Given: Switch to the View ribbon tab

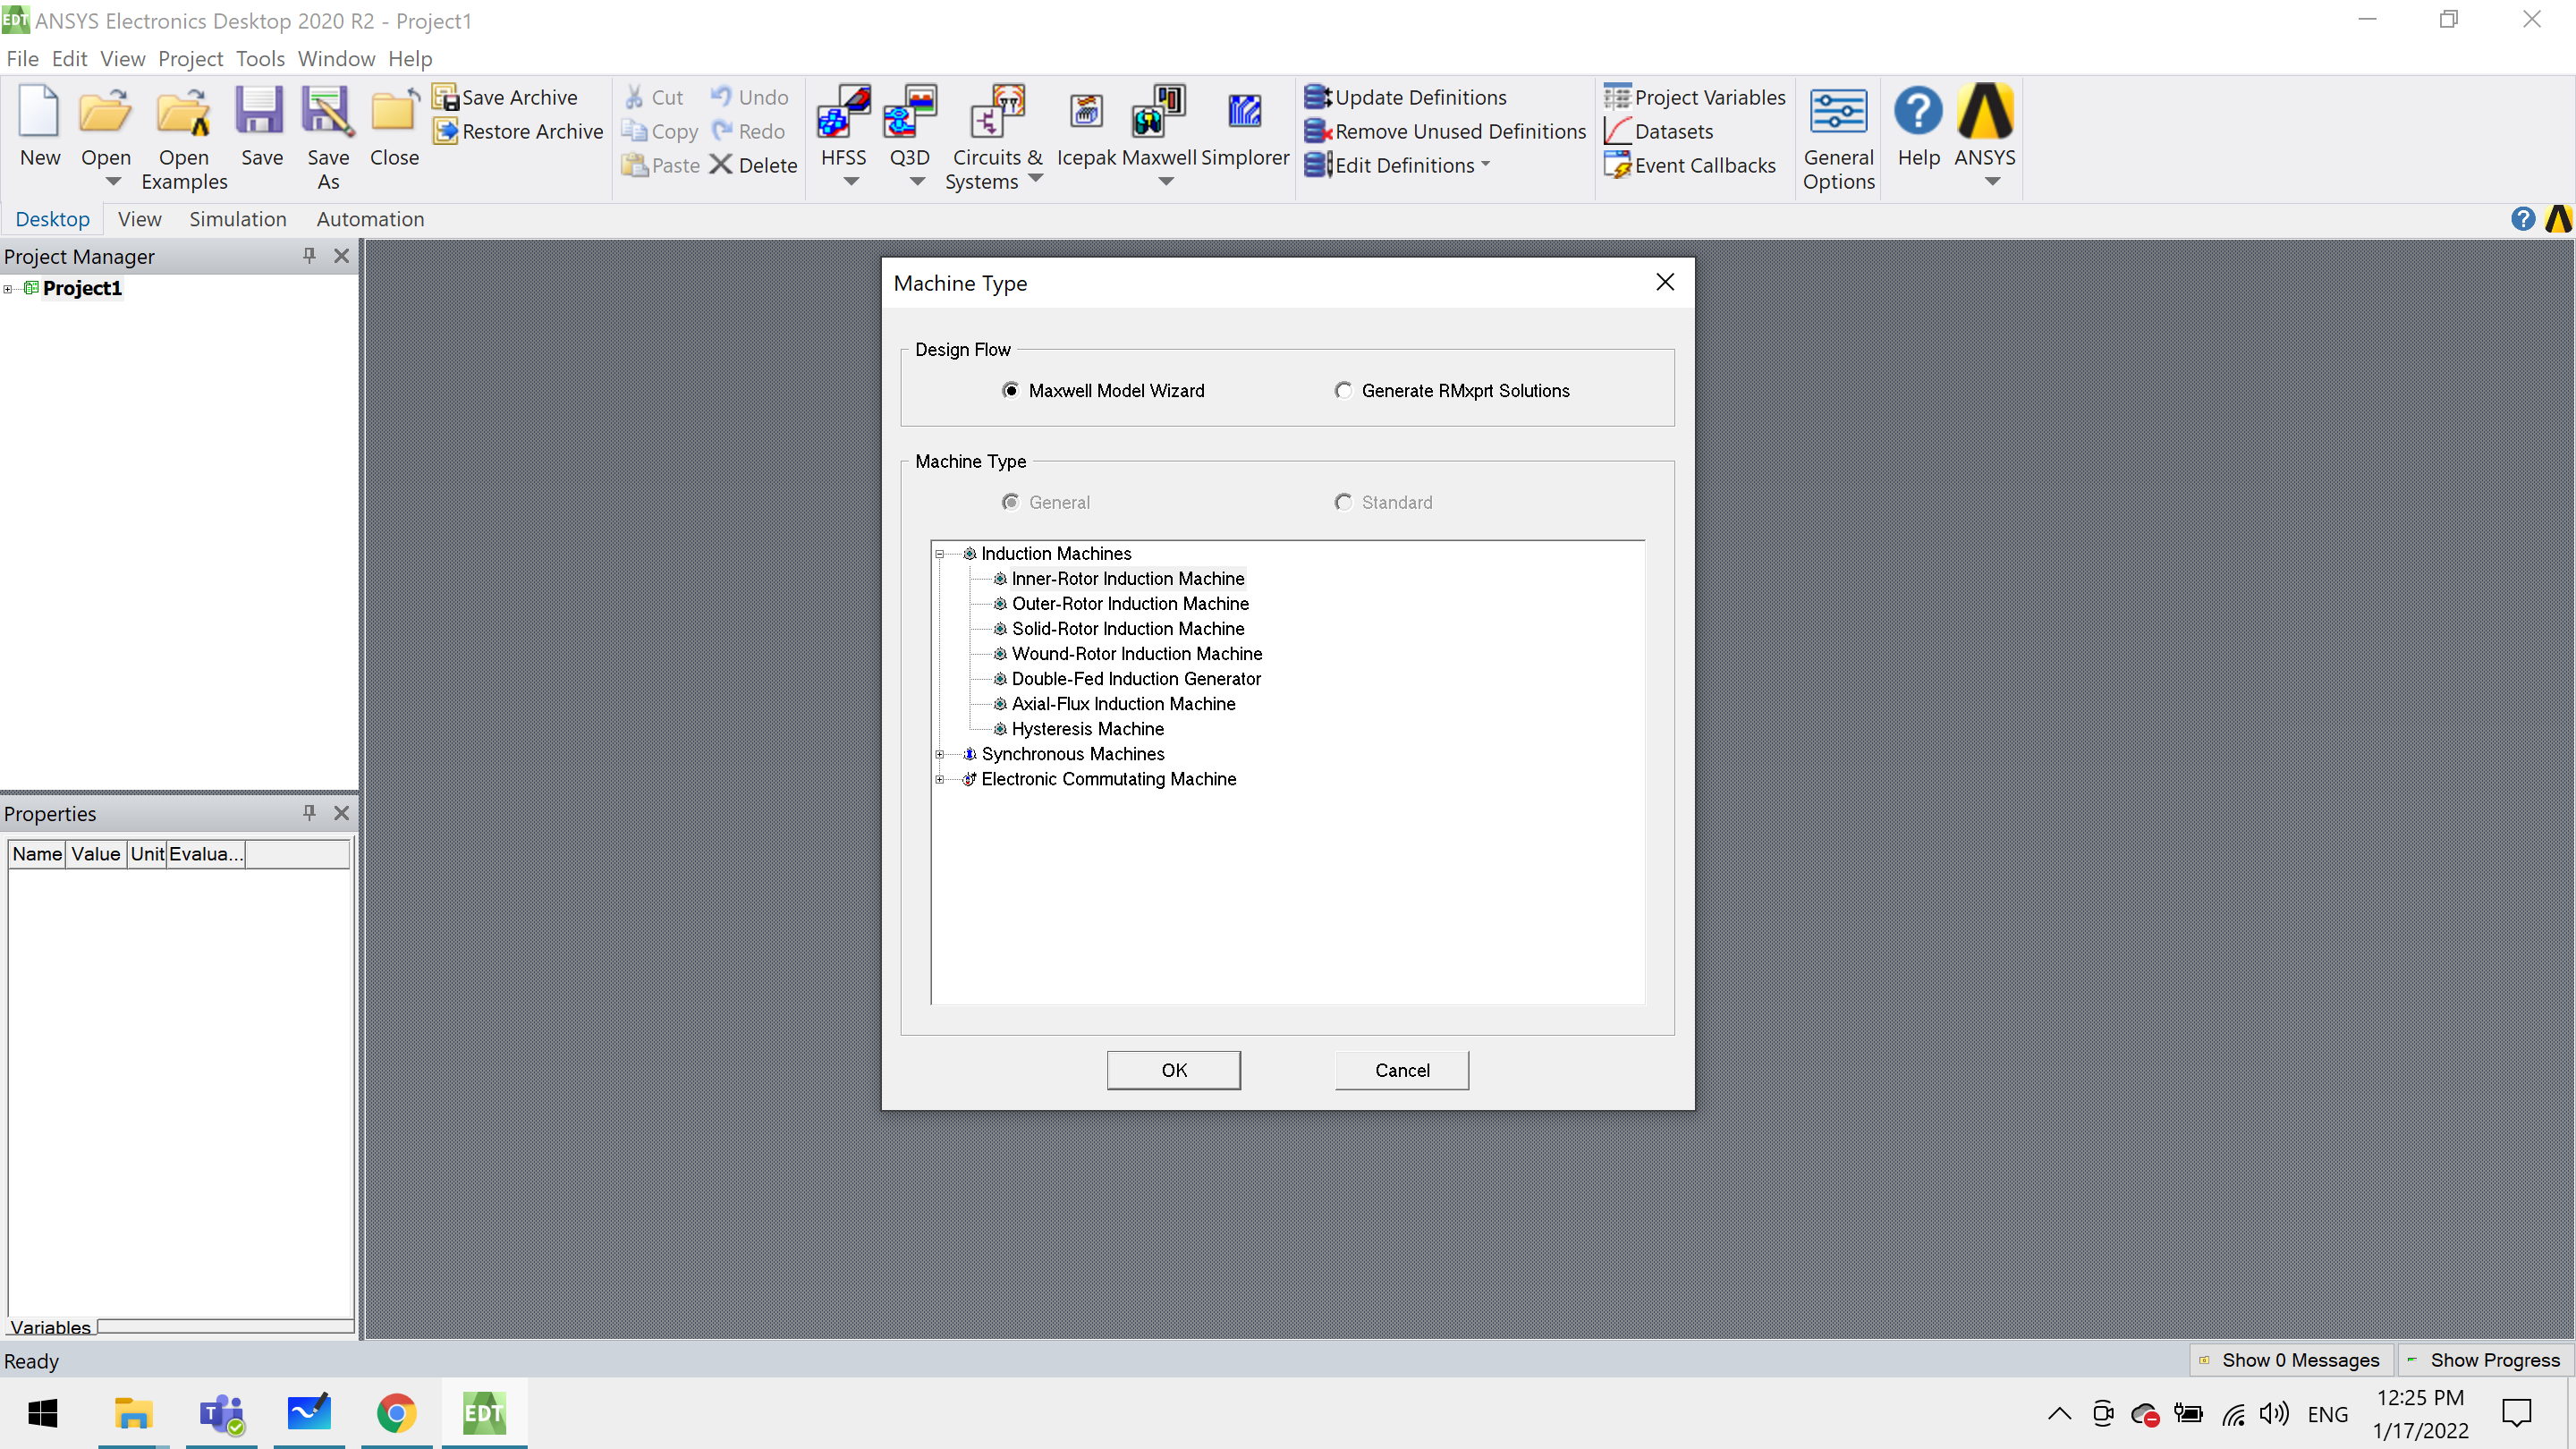Looking at the screenshot, I should click(139, 219).
